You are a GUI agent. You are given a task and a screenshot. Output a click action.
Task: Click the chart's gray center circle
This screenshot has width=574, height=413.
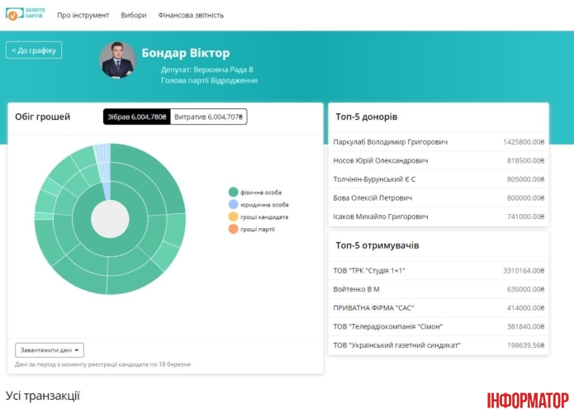click(110, 219)
